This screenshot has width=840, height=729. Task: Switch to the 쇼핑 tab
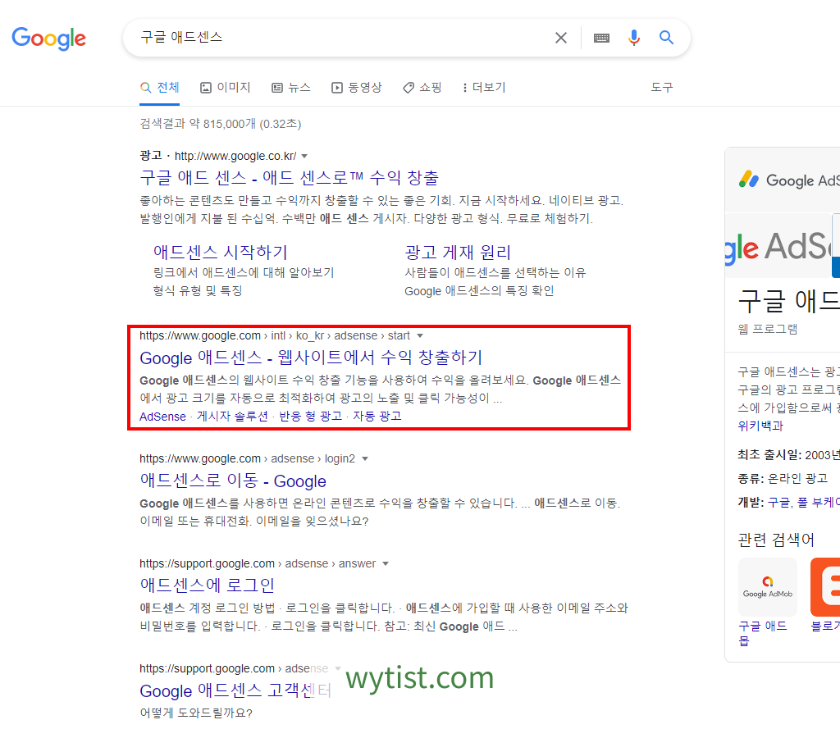(422, 87)
